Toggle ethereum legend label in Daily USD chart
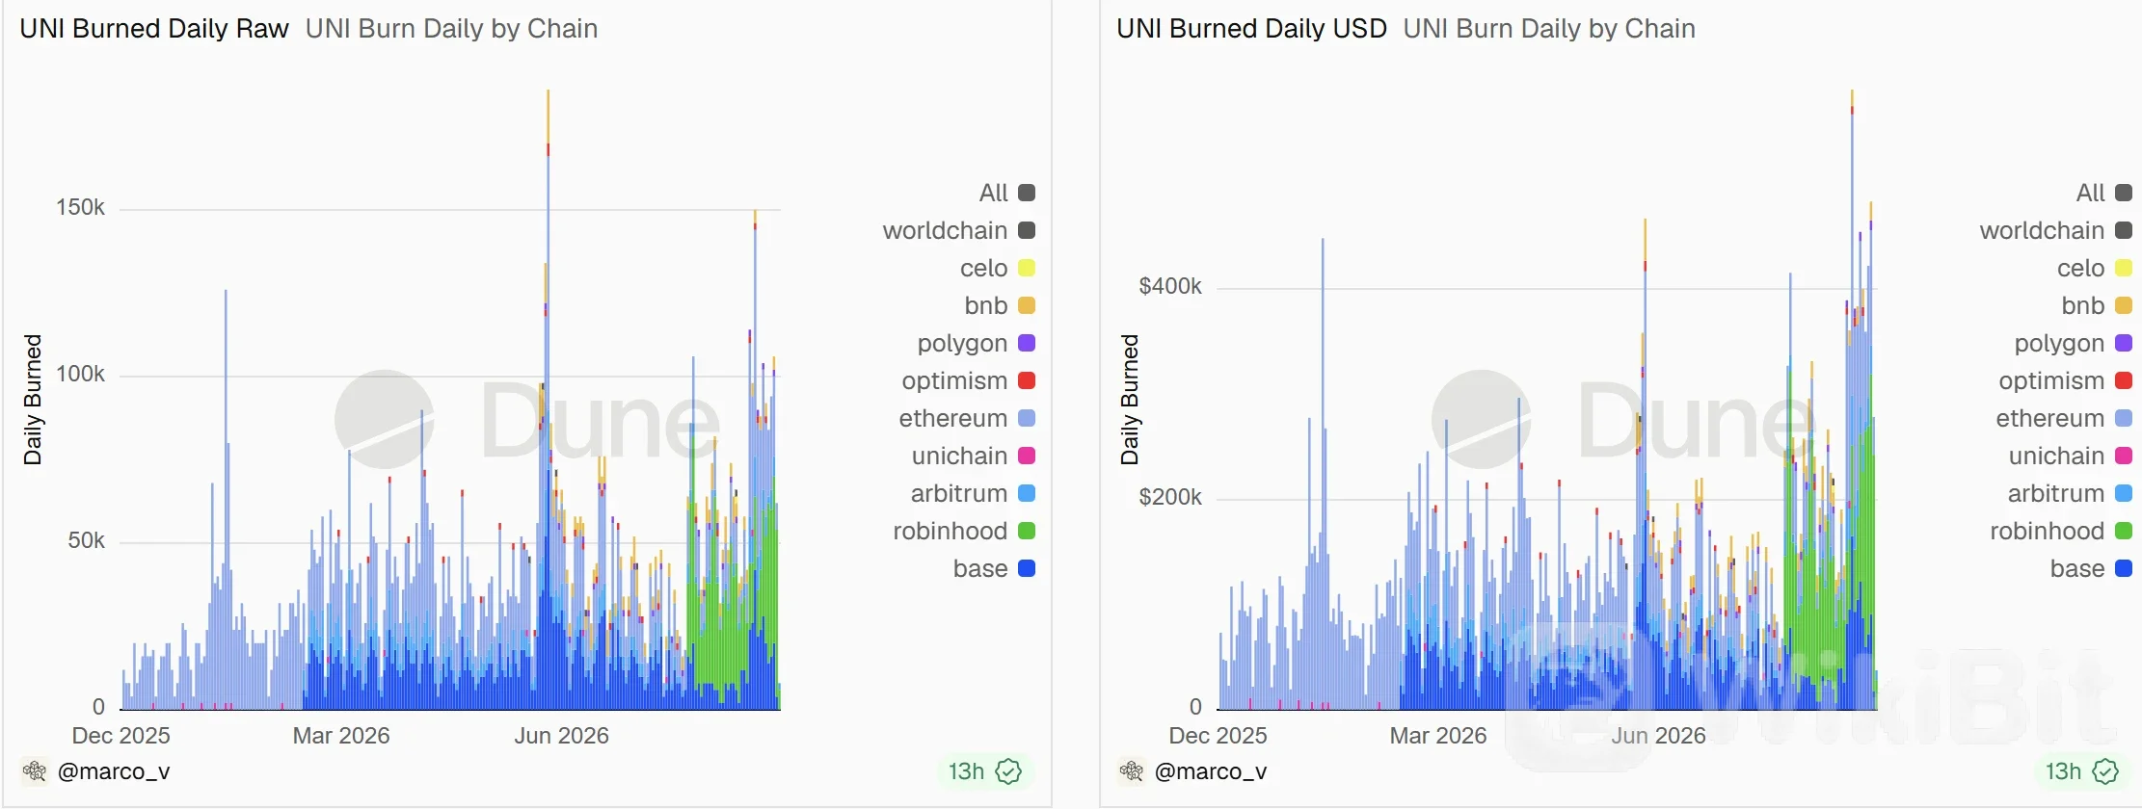2142x809 pixels. pyautogui.click(x=2050, y=418)
